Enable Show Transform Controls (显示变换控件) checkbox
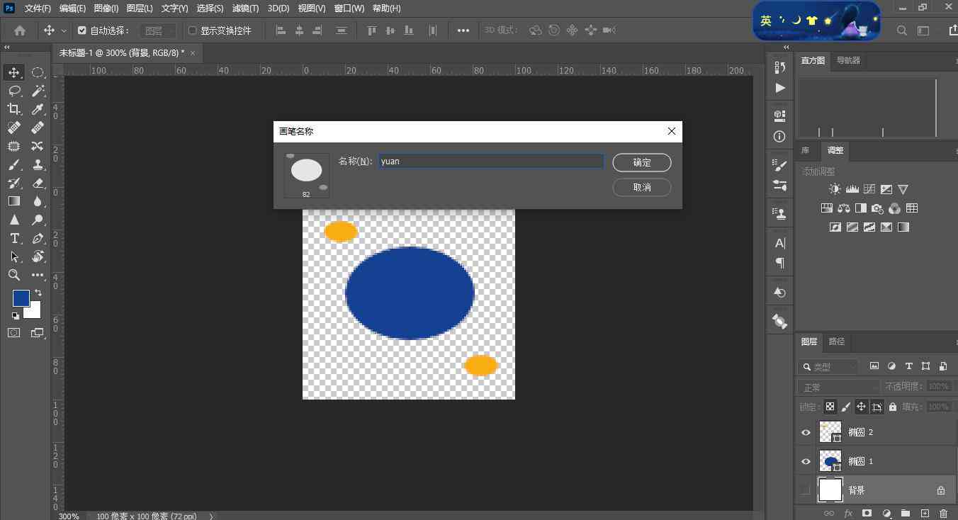958x520 pixels. 193,30
